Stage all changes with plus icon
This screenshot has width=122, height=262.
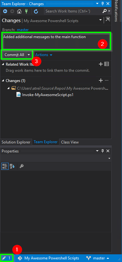coord(100,80)
